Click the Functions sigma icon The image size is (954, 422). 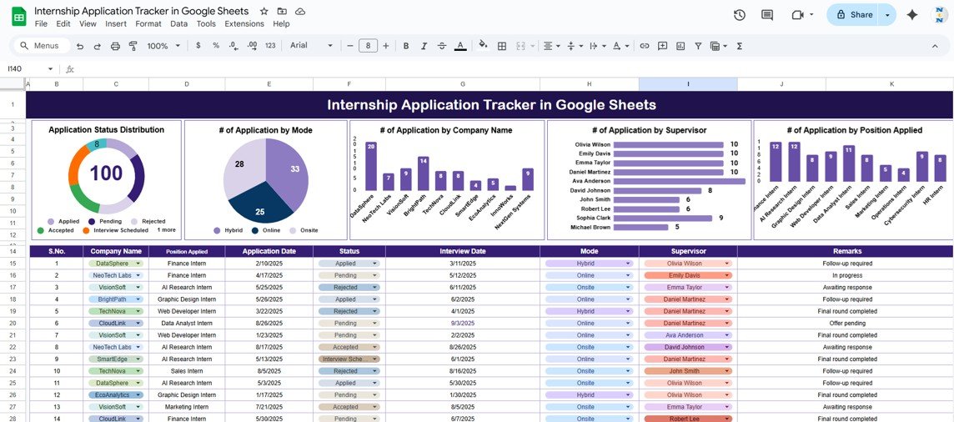click(739, 46)
